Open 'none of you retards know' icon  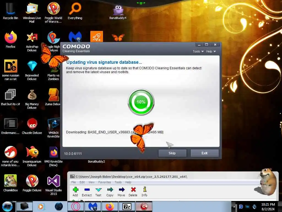pyautogui.click(x=10, y=156)
